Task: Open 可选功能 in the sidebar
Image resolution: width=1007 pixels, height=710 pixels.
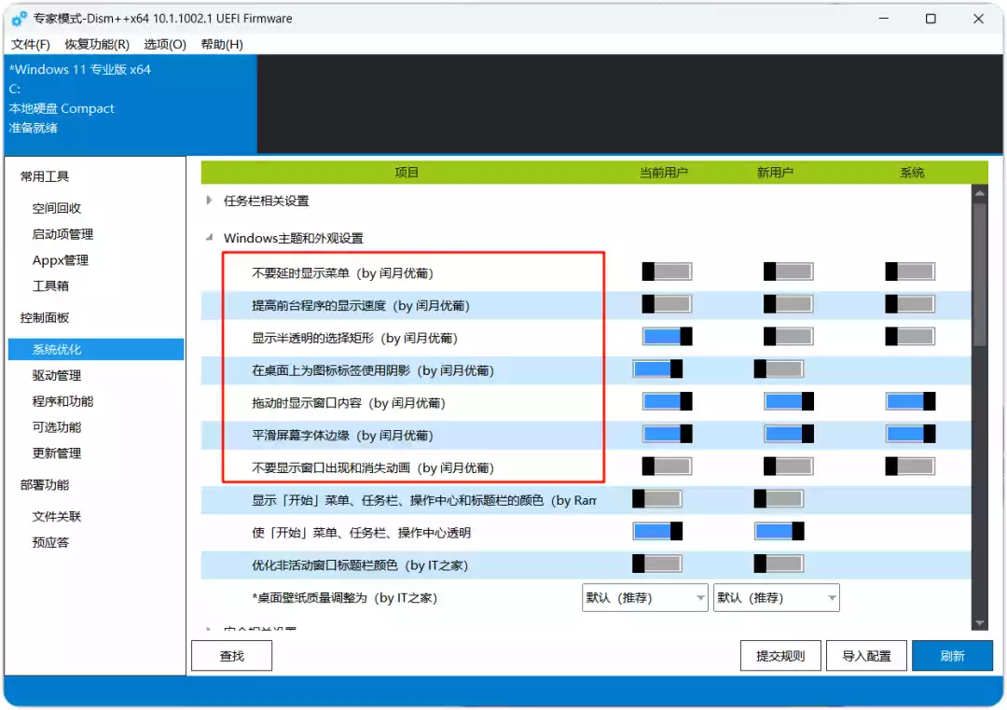Action: tap(57, 427)
